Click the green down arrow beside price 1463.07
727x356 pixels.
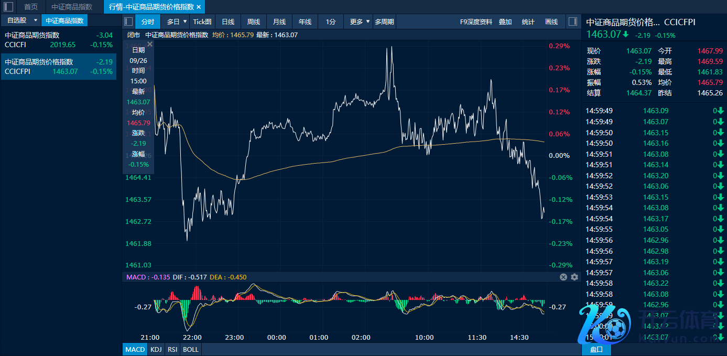tap(625, 35)
